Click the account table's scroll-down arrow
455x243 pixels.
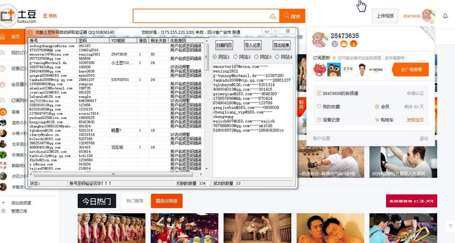[x=207, y=169]
